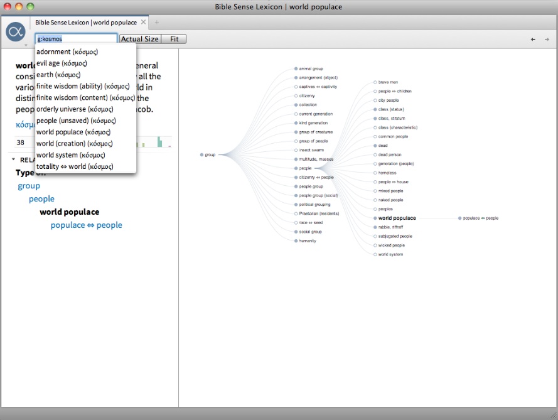Pick 'totality ⇔ world (κόσμος)' suggestion

(75, 166)
